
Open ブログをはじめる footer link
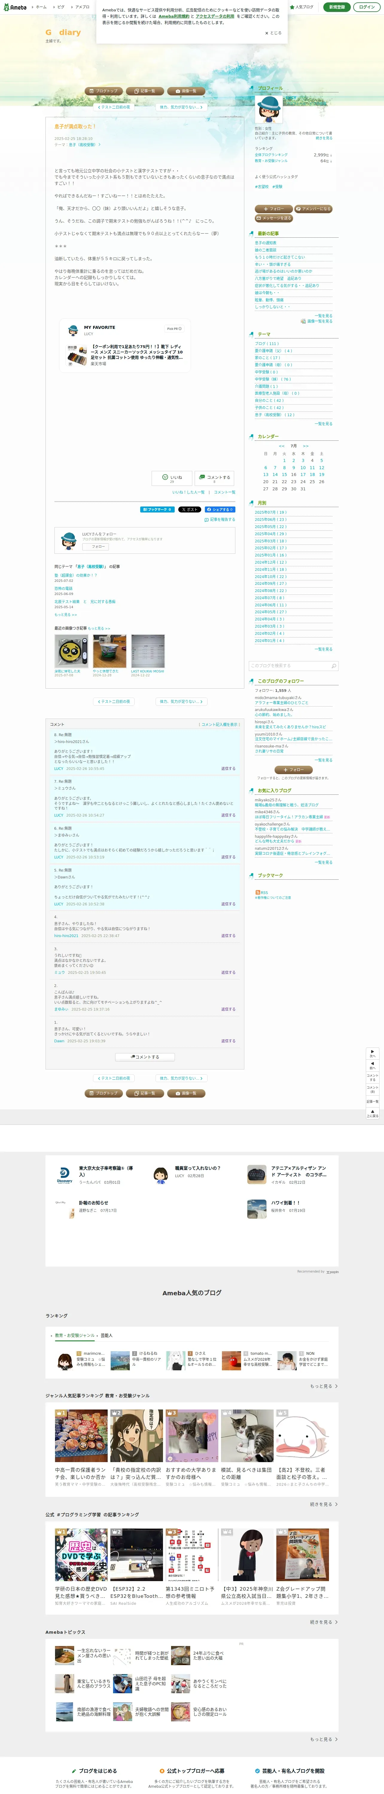click(94, 1770)
